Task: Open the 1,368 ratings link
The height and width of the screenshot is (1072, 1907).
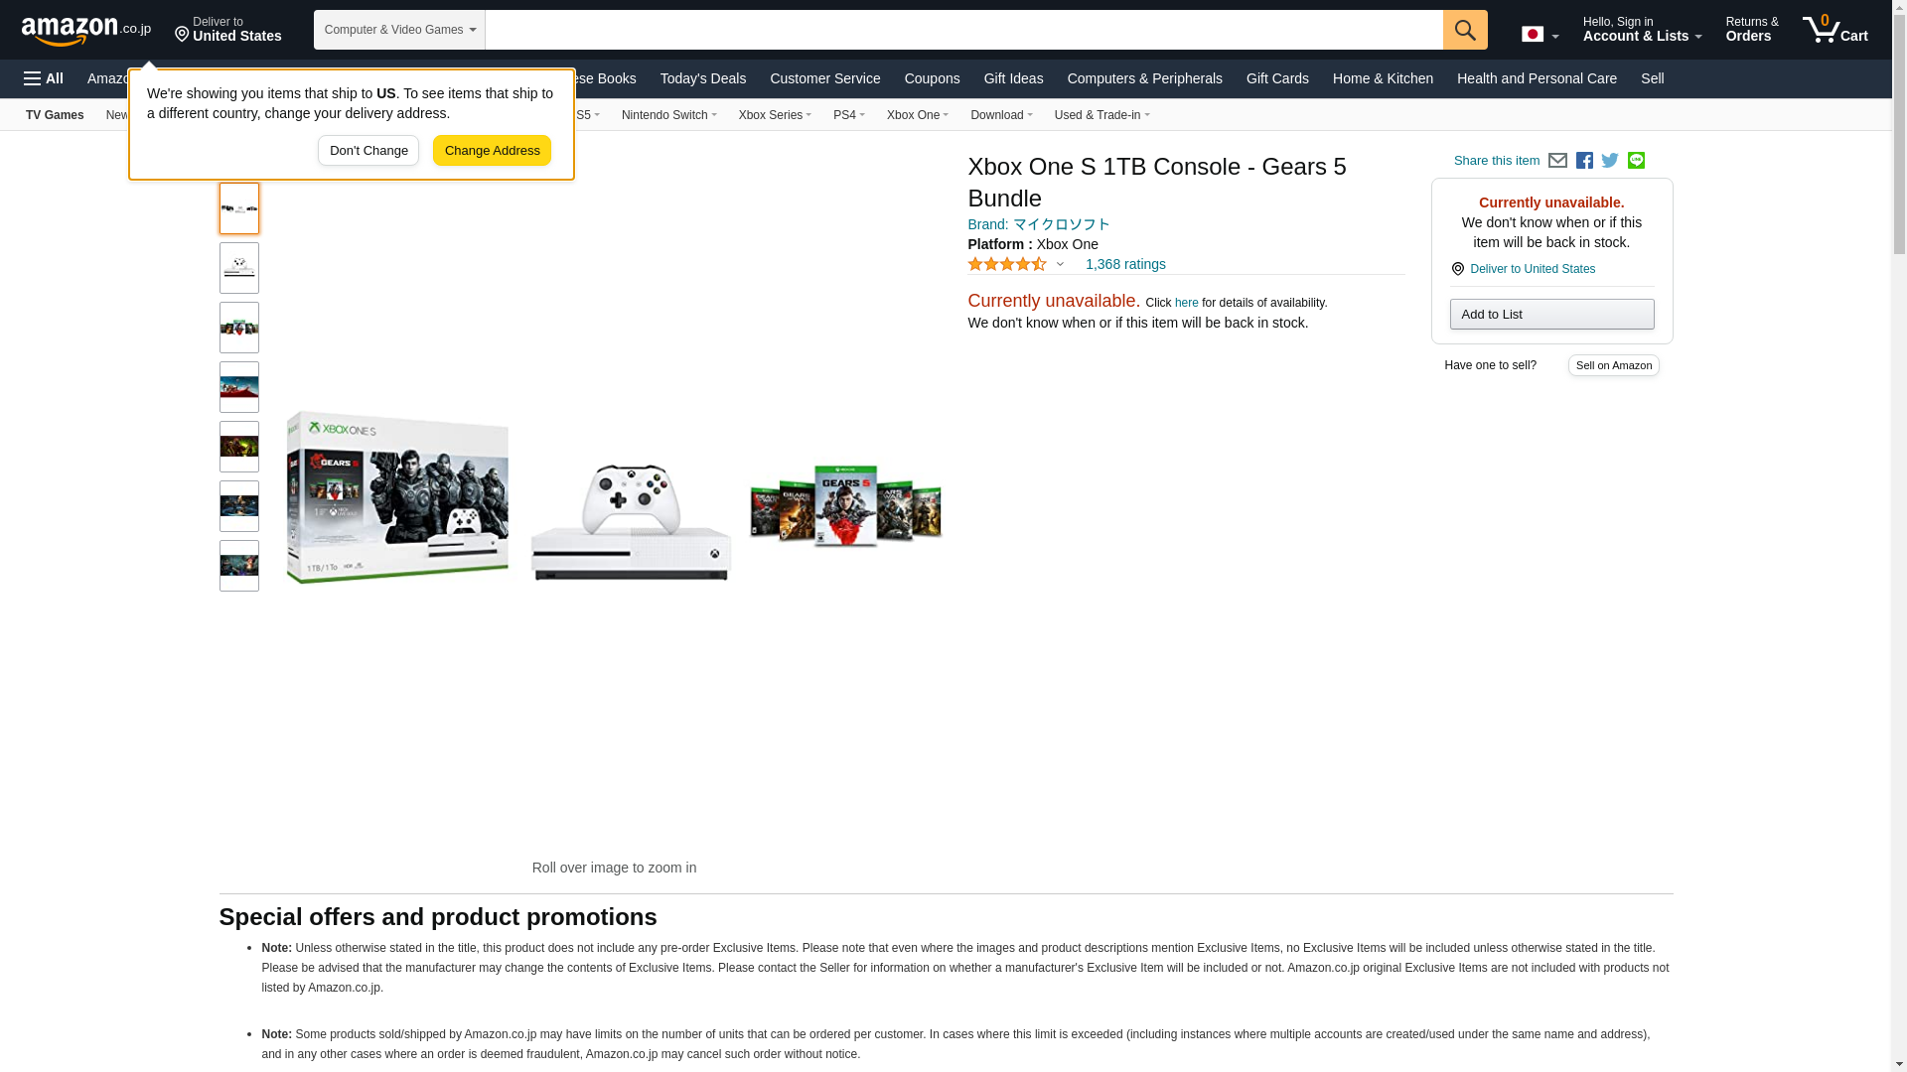Action: click(1125, 264)
